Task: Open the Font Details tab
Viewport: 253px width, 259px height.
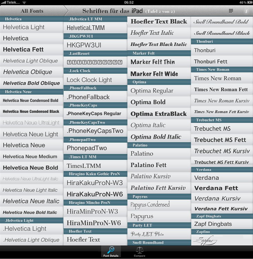Action: click(111, 251)
